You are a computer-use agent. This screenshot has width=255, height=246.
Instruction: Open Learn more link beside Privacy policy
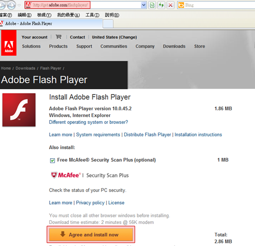pyautogui.click(x=60, y=203)
